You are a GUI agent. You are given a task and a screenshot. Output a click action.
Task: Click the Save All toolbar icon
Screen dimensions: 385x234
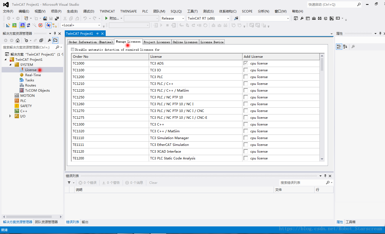(57, 18)
